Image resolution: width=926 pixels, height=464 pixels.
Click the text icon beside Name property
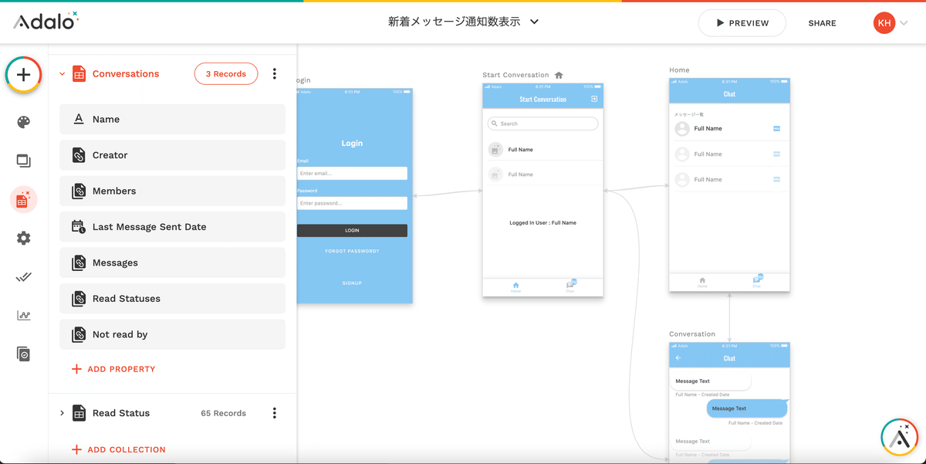click(x=79, y=119)
